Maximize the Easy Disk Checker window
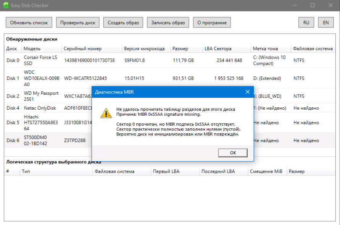The width and height of the screenshot is (340, 225). (x=312, y=6)
